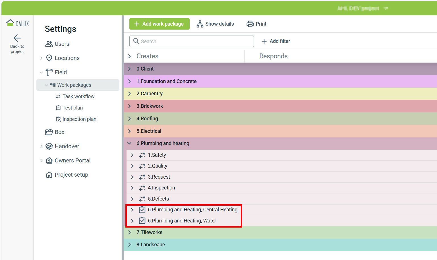The height and width of the screenshot is (260, 437).
Task: Click the Add work package button
Action: (159, 24)
